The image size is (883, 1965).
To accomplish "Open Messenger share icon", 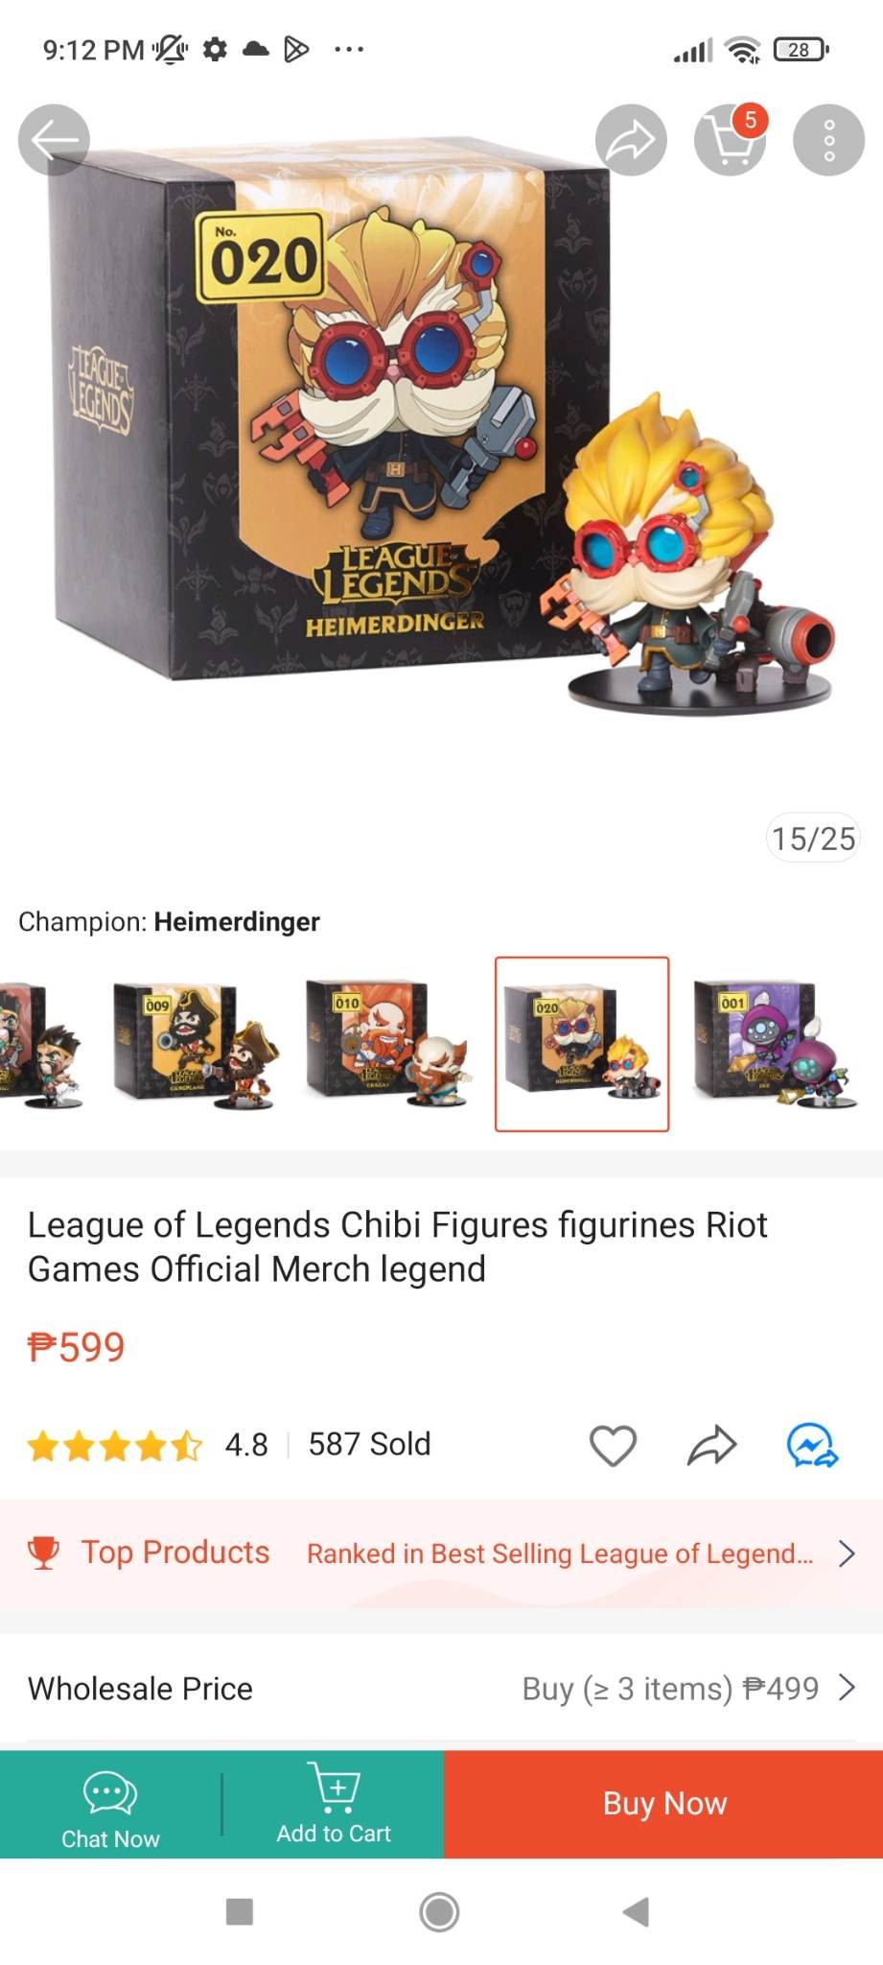I will [x=812, y=1446].
